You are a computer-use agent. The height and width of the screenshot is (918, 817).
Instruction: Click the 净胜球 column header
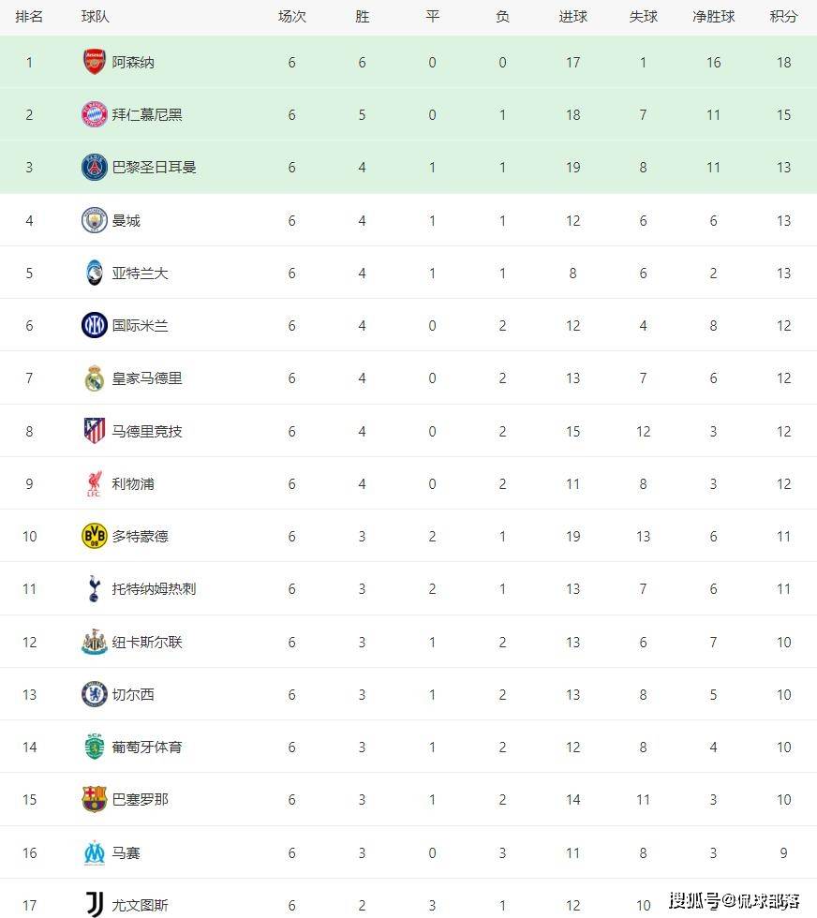[x=714, y=17]
